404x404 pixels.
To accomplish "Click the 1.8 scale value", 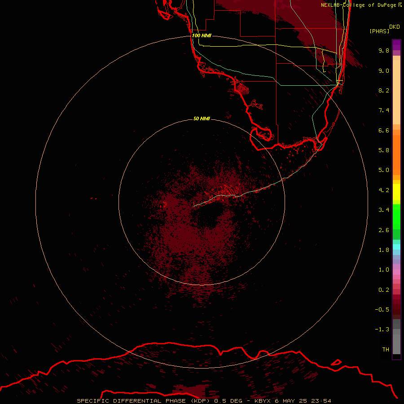I will pyautogui.click(x=384, y=250).
